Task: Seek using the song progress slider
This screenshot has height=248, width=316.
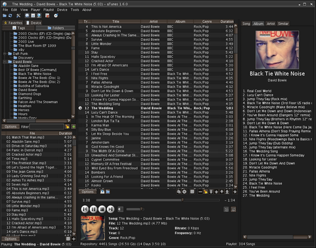Action: 158,200
